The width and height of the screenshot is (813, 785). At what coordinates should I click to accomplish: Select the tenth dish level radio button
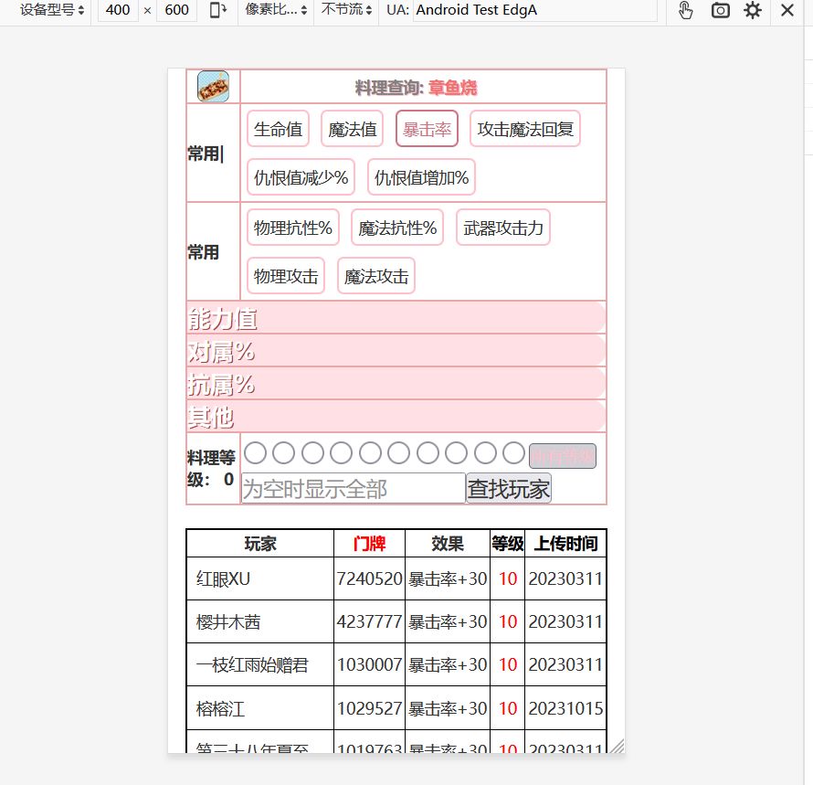513,453
